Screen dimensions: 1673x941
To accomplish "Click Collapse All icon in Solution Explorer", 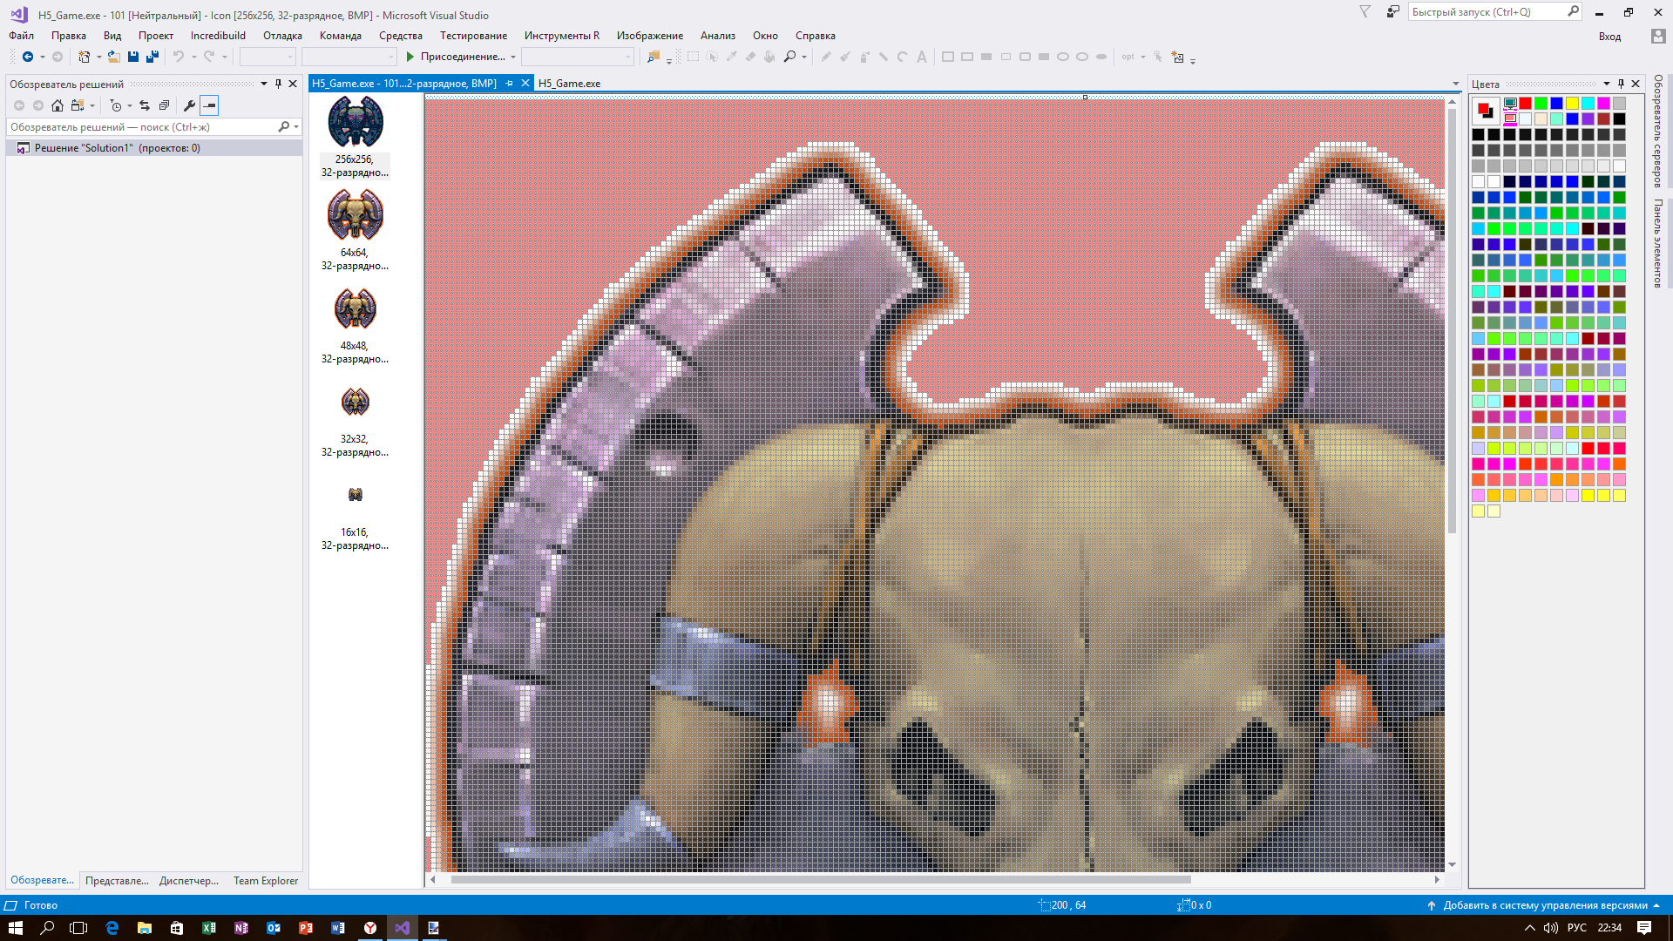I will (164, 105).
